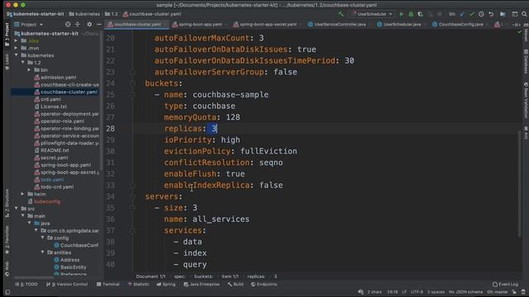The image size is (529, 297).
Task: Click 'buckets:' in editor breadcrumb bar
Action: 203,276
